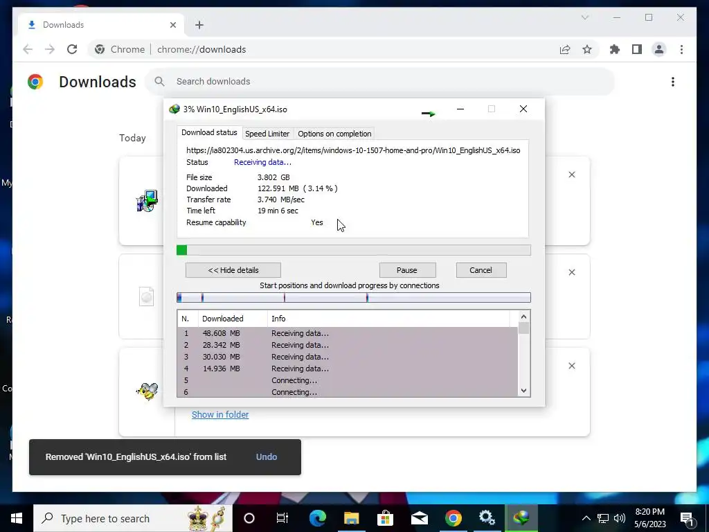Go forward in Chrome navigation
This screenshot has height=532, width=709.
[x=50, y=49]
